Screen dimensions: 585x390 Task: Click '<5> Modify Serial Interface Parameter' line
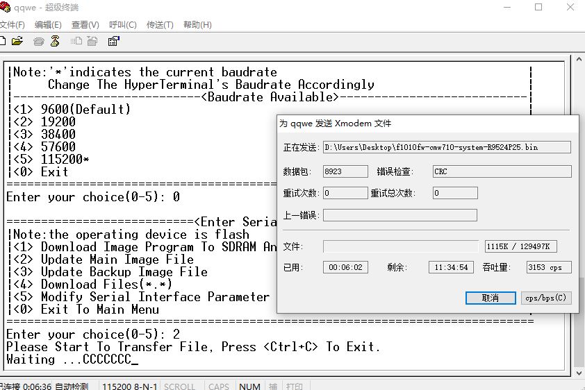click(142, 297)
